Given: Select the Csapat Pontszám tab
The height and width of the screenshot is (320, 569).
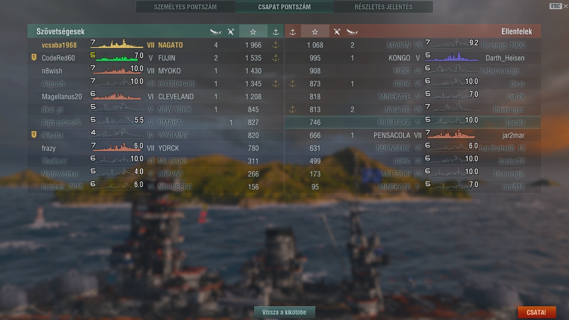Looking at the screenshot, I should [284, 7].
